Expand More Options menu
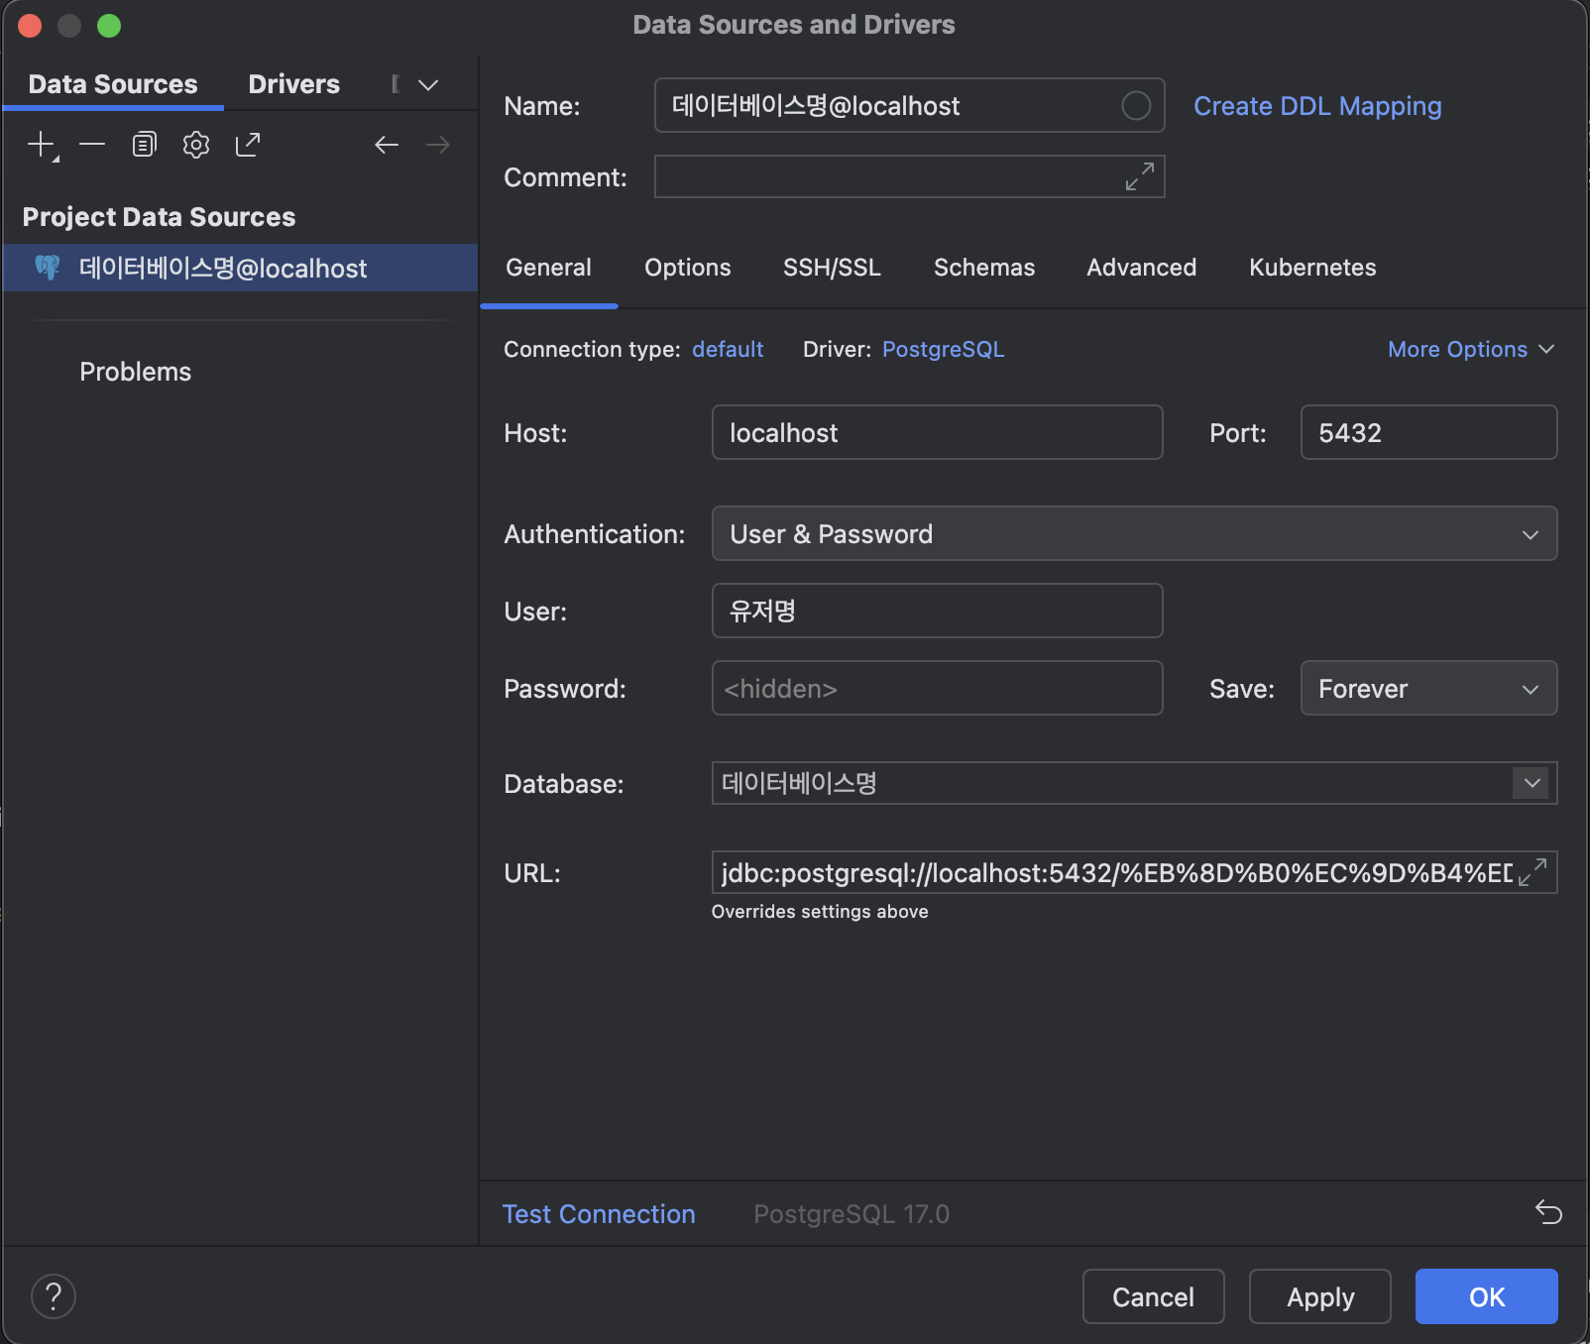 (1471, 349)
